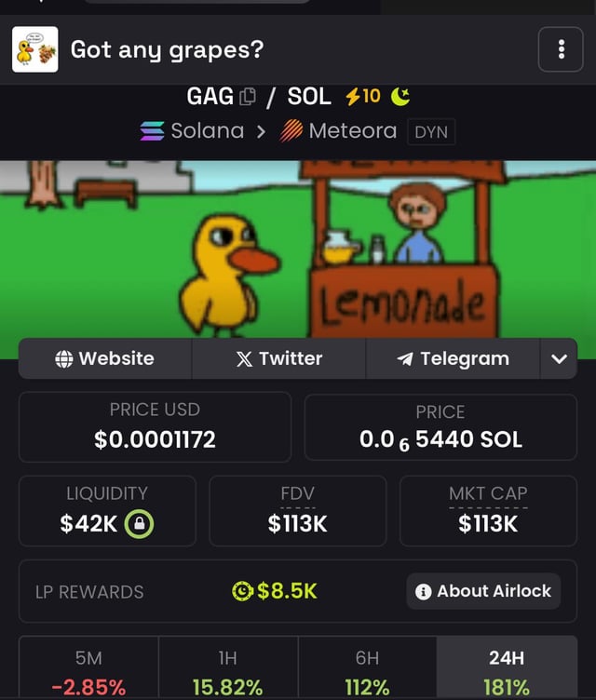Click the lightning boost 10 icon
This screenshot has height=700, width=596.
click(363, 96)
